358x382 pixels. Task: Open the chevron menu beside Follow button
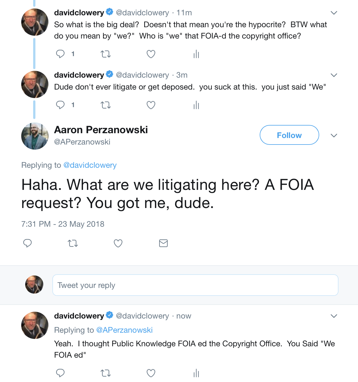point(334,135)
